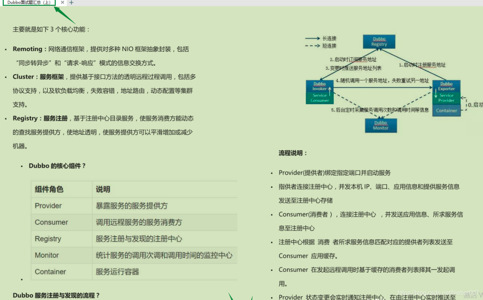The width and height of the screenshot is (483, 300).
Task: Click the Dubbo Exporter box in the diagram
Action: [447, 86]
